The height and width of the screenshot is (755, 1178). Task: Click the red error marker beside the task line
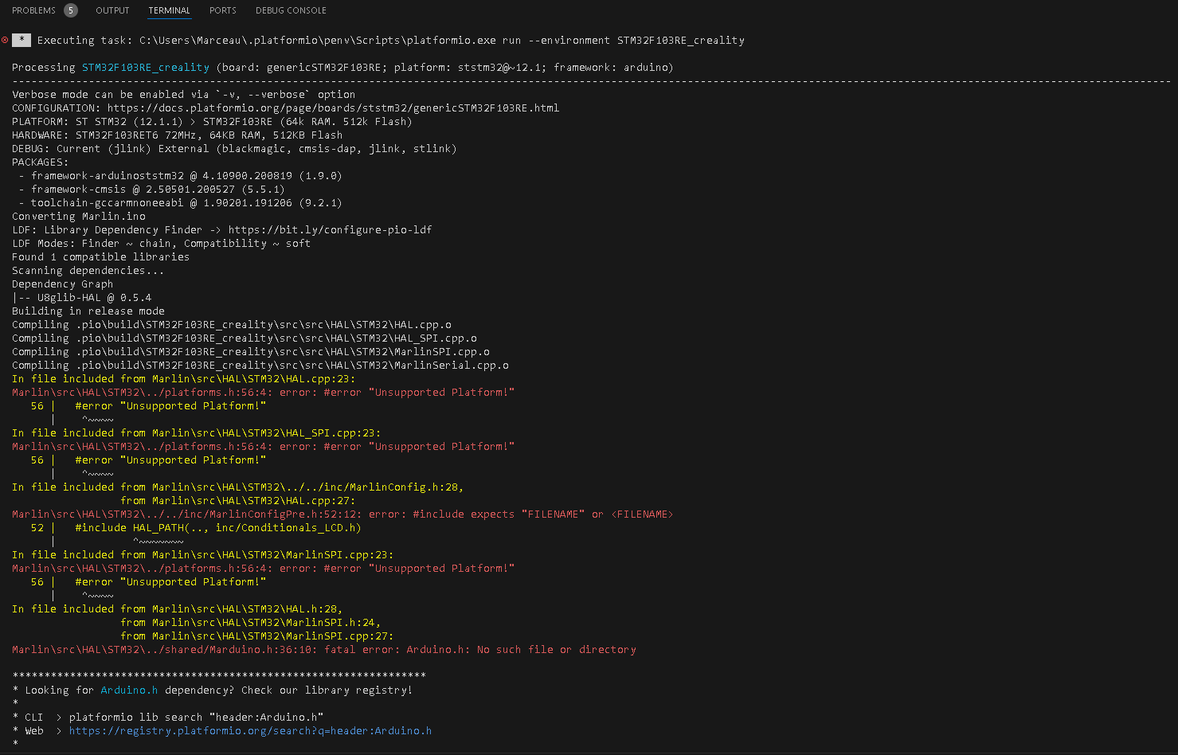[5, 40]
